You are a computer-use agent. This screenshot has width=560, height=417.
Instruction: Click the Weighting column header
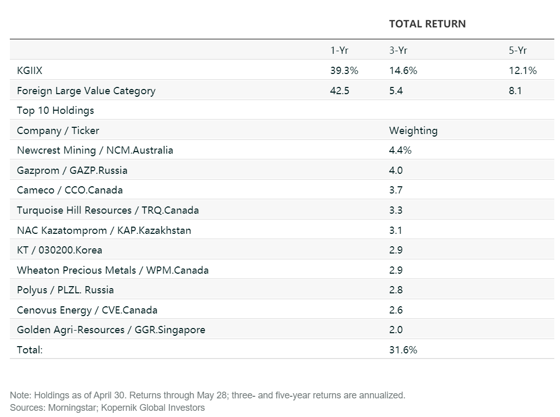pos(413,131)
